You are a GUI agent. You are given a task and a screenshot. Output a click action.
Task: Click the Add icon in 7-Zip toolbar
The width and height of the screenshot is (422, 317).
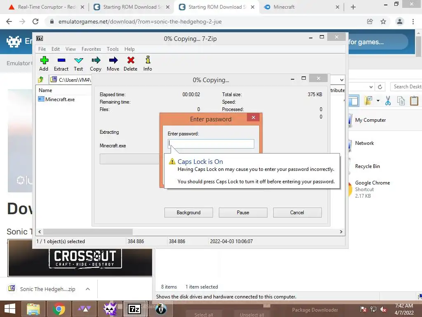[44, 64]
